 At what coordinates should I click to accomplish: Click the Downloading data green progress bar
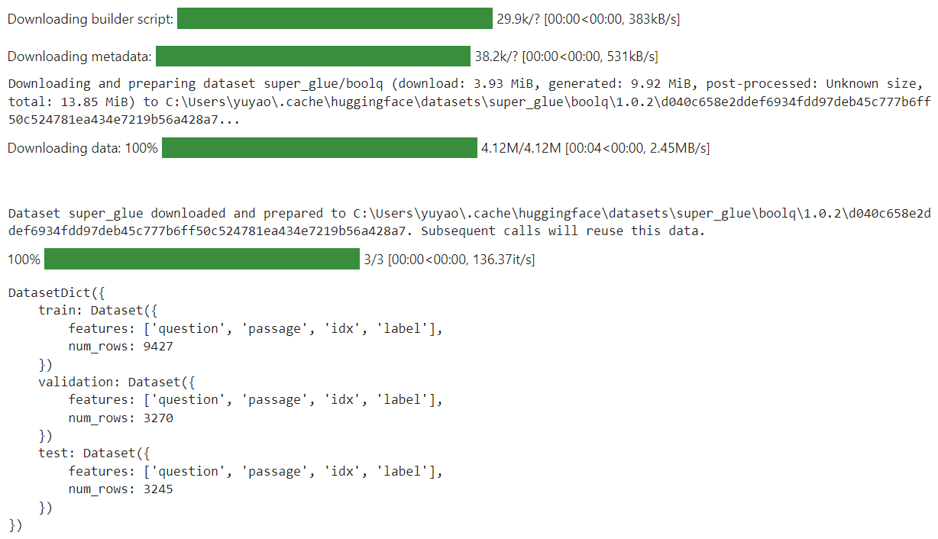319,147
